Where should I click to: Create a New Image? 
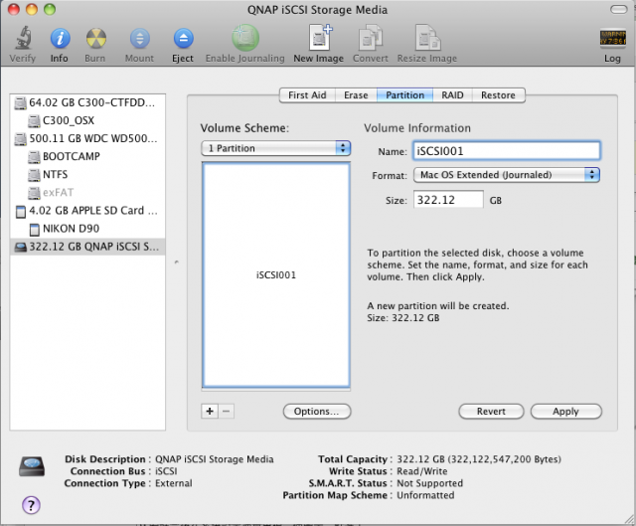pos(320,38)
